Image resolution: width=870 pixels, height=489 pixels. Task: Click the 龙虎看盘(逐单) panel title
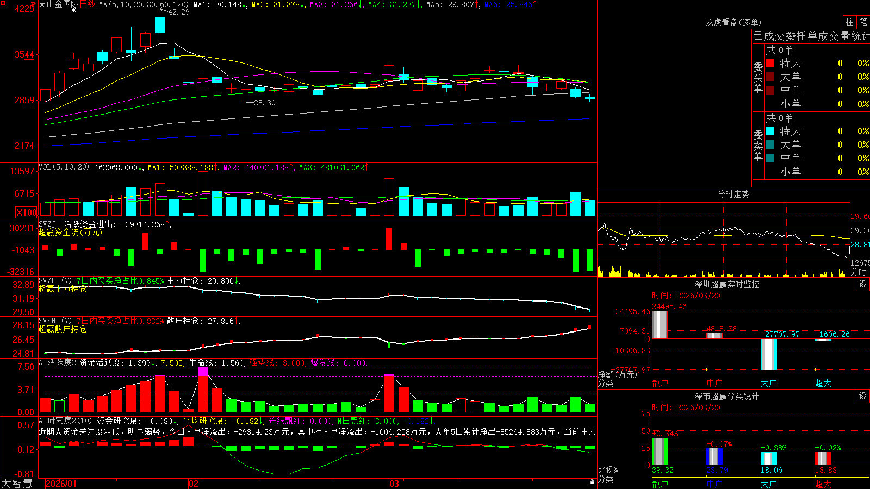pyautogui.click(x=733, y=22)
